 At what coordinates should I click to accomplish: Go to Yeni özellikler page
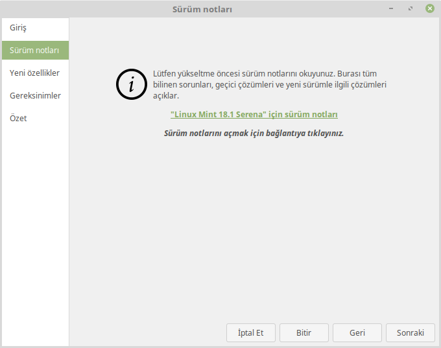click(x=35, y=73)
